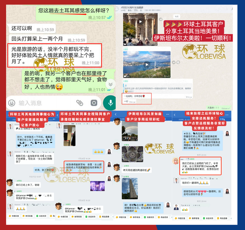This screenshot has height=230, width=245.
Task: Jump to latest messages with double-chevron button
Action: pos(111,84)
